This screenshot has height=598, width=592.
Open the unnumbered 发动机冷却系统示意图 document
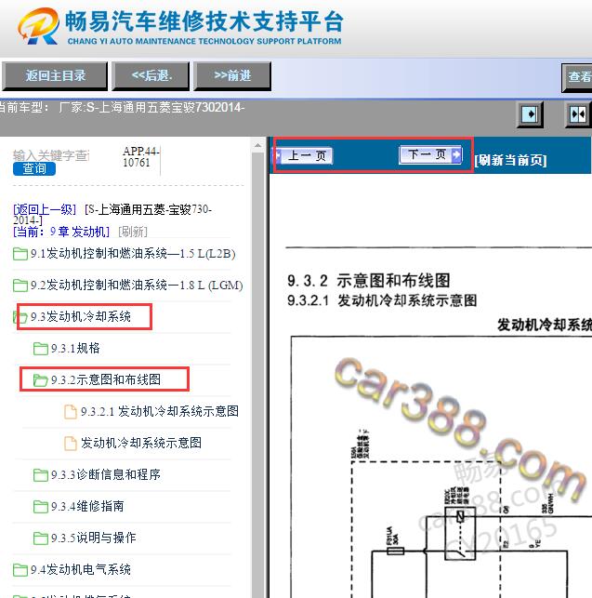[141, 443]
